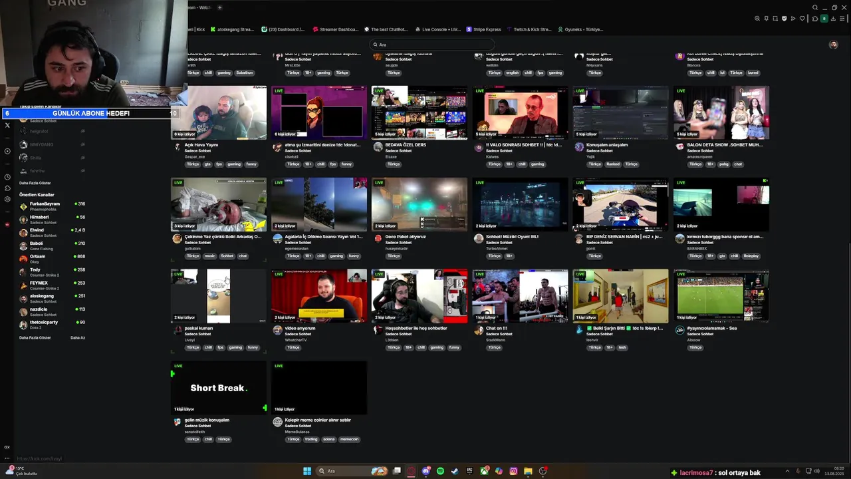Viewport: 851px width, 479px height.
Task: Select Roleplay tag under kırmızı tuborggg stream
Action: click(751, 255)
